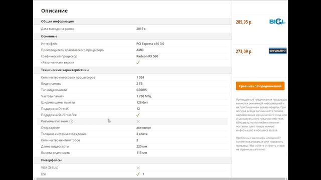Click the Количество вентиляторов label
Screen dimensions: 321x180
60,140
